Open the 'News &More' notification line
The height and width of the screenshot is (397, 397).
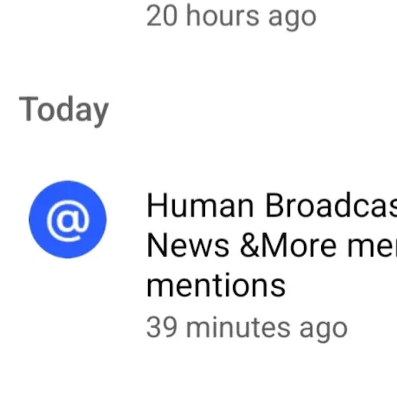272,245
